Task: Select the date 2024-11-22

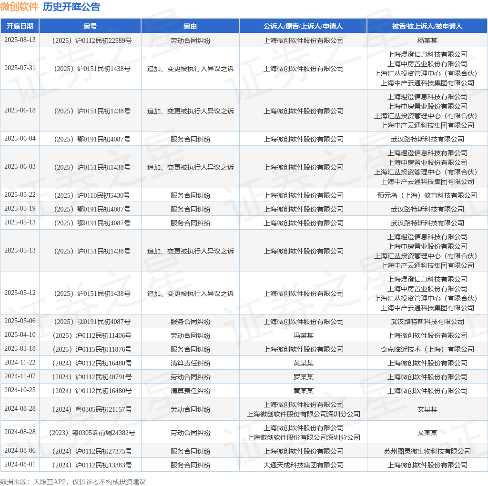Action: tap(20, 363)
